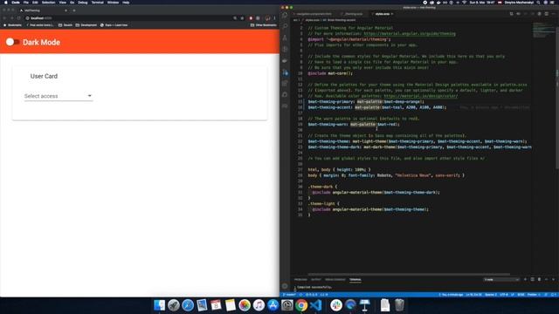Select the Debug Console panel tab
This screenshot has width=559, height=314.
point(335,279)
